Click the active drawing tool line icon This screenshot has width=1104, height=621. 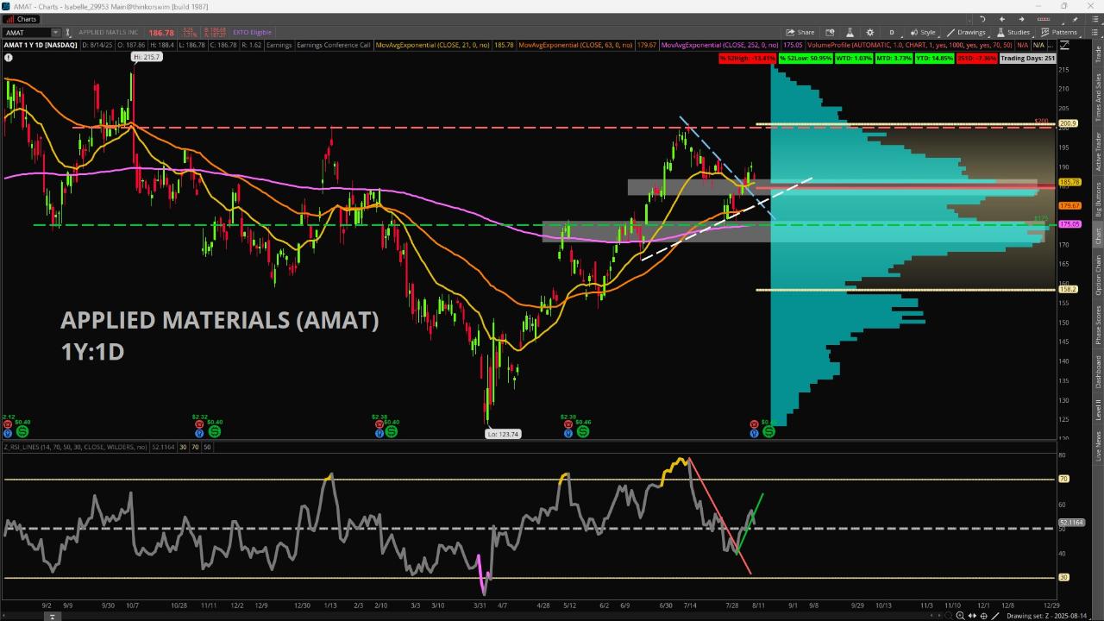coord(996,615)
